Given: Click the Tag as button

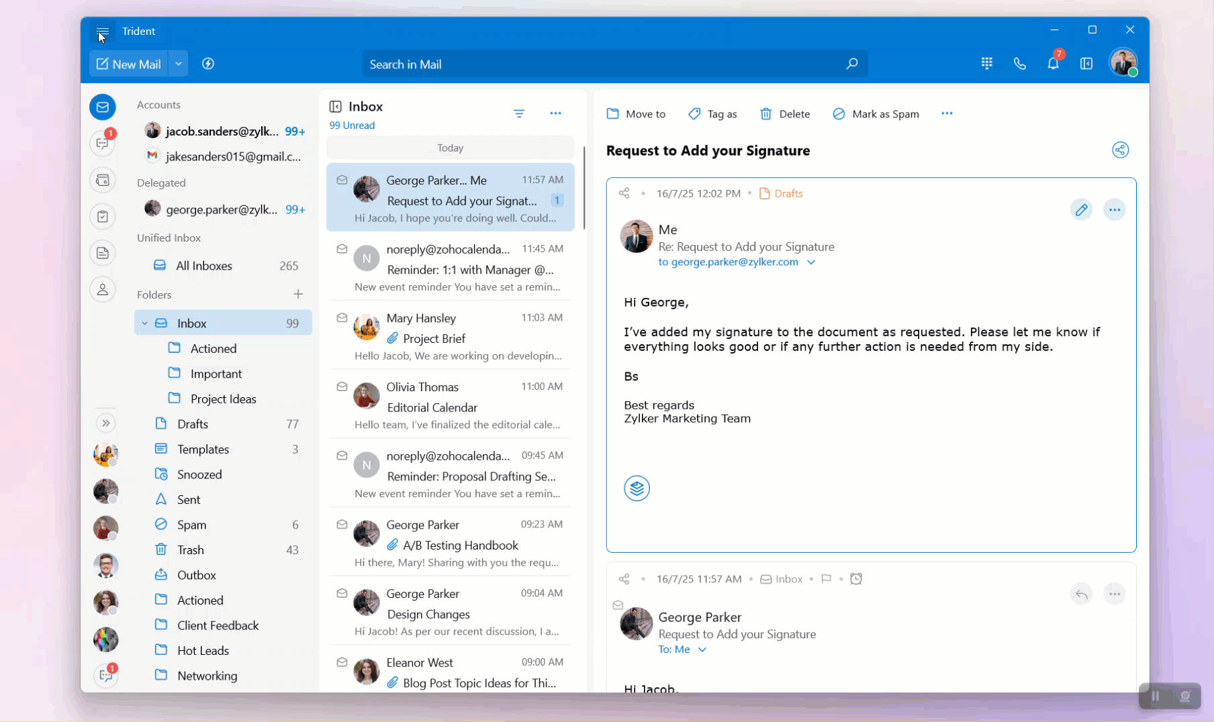Looking at the screenshot, I should 712,114.
